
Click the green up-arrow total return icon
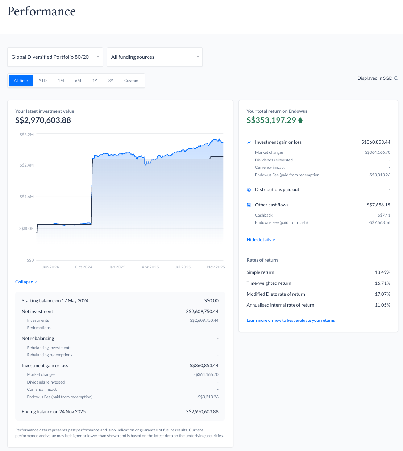[300, 120]
